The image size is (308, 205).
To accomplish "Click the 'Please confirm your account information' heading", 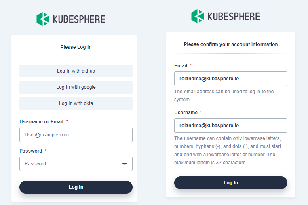I will 230,44.
